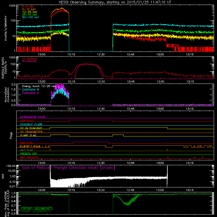The image size is (217, 217).
Task: Click the livetime dip near 12:43
Action: (x=128, y=204)
